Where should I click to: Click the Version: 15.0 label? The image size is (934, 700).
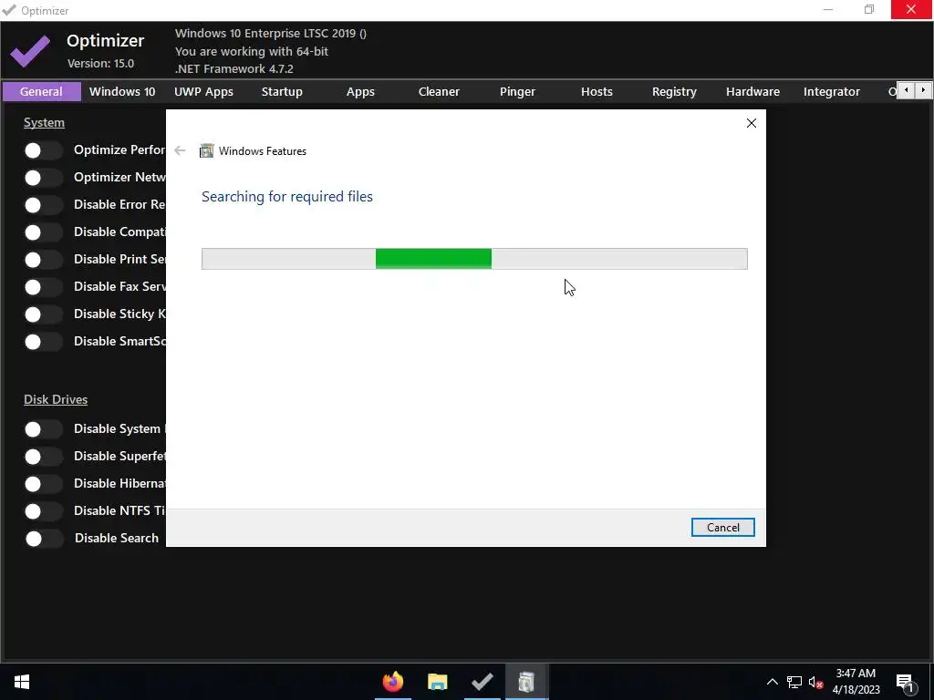pos(100,63)
